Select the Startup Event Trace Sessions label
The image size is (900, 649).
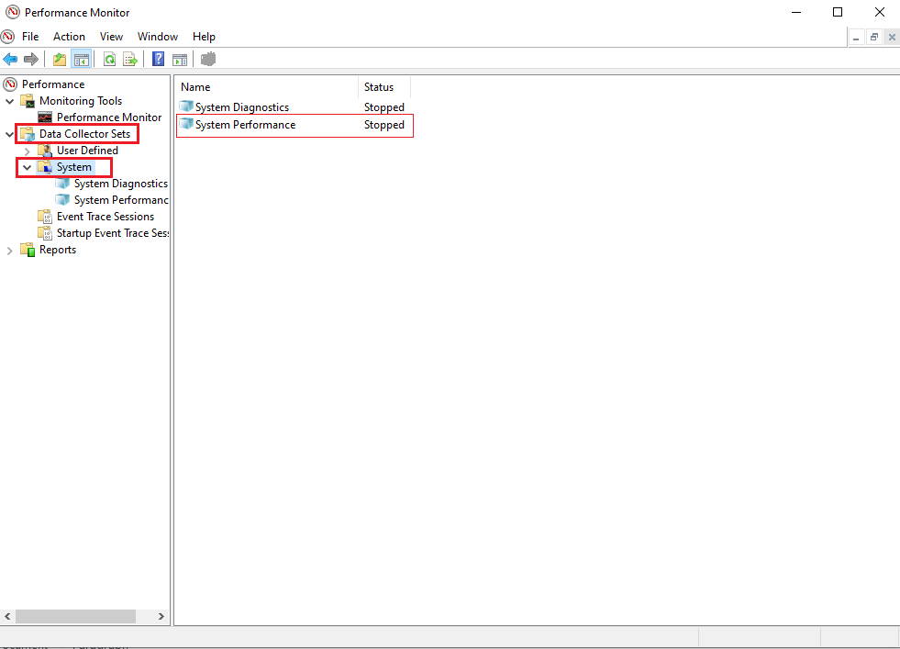click(113, 233)
